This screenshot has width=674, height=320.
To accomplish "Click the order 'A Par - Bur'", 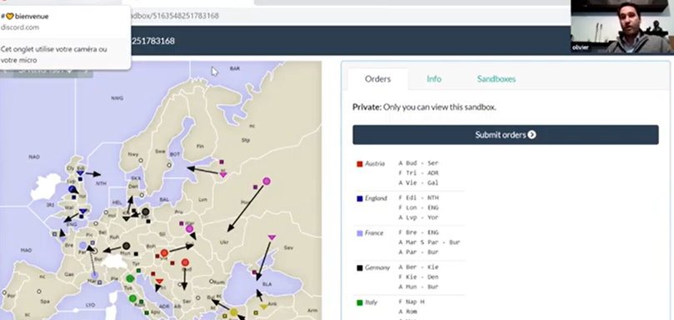I will tap(418, 252).
